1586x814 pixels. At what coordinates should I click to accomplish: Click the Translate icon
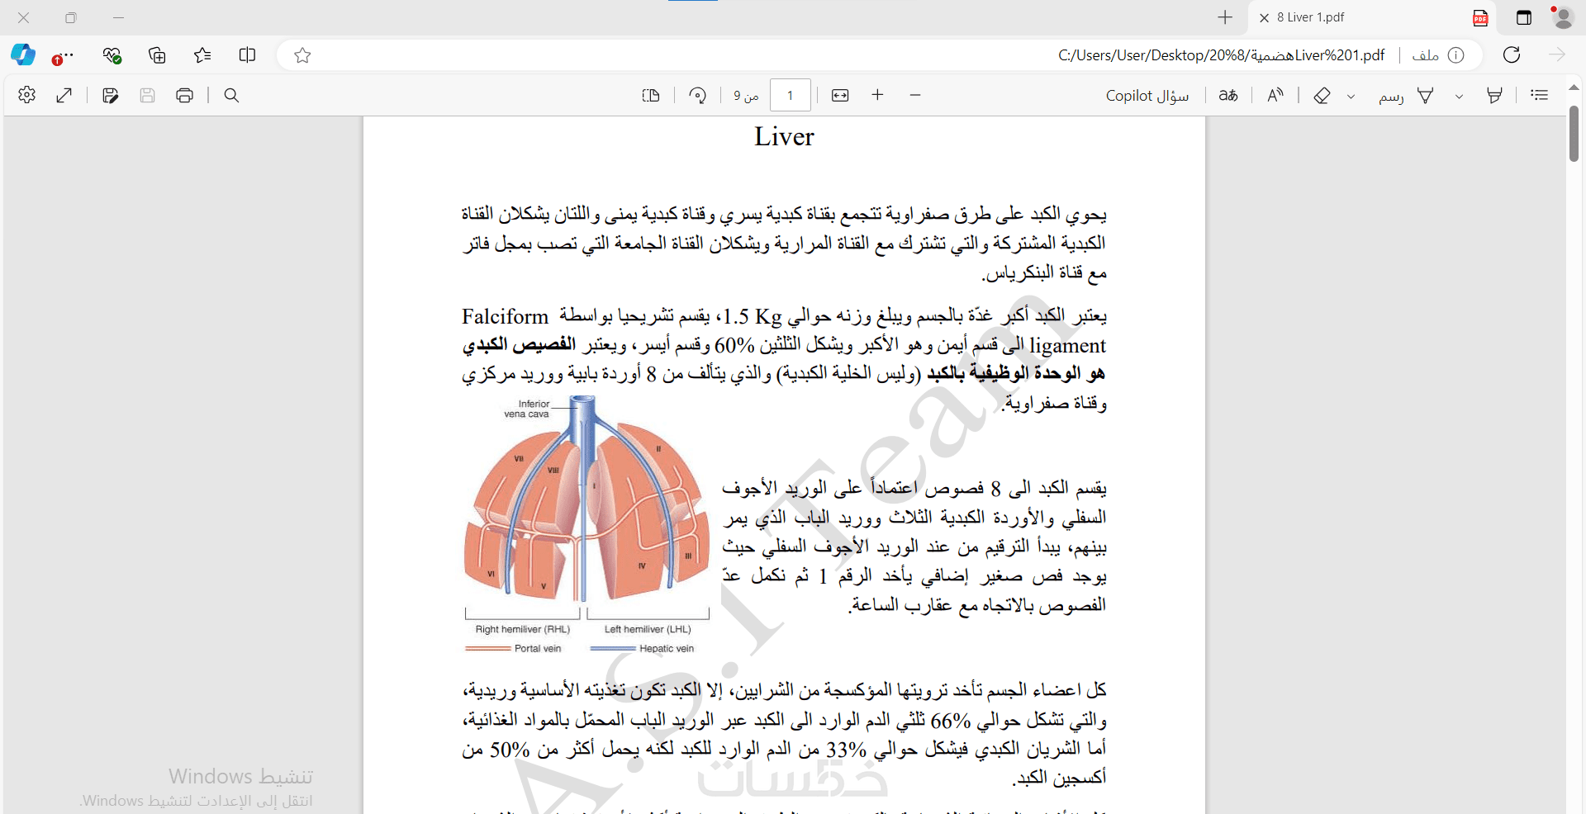tap(1228, 95)
